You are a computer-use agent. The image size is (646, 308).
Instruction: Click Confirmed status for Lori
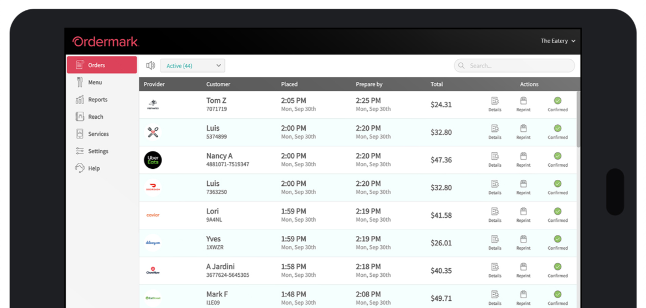pyautogui.click(x=557, y=215)
